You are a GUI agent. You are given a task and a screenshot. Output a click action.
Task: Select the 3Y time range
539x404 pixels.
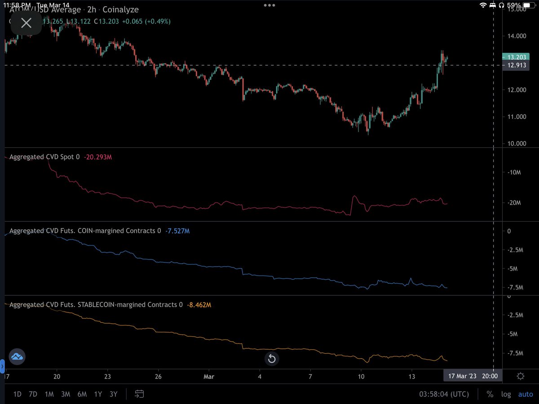pos(113,394)
